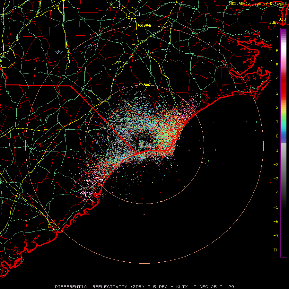
Task: Click the '0.5 DEG' elevation text in the caption
Action: [158, 287]
